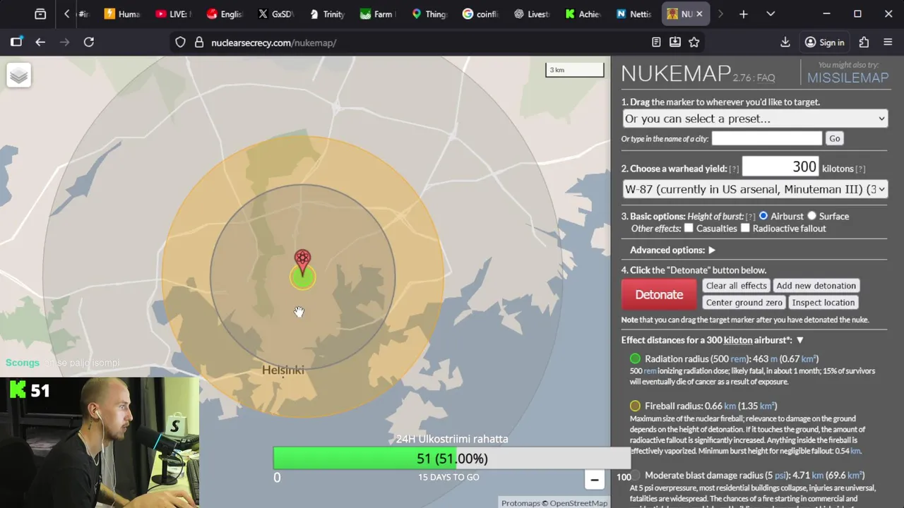
Task: Open the FAQ link
Action: coord(766,78)
